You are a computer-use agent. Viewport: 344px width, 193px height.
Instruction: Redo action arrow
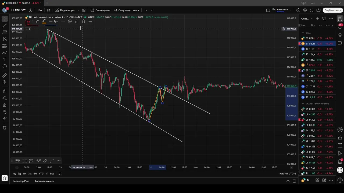[152, 10]
